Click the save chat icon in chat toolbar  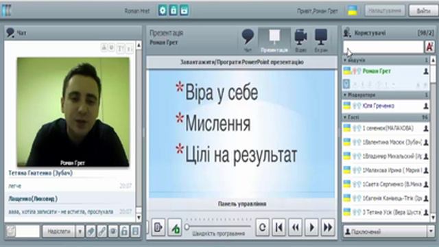point(136,231)
